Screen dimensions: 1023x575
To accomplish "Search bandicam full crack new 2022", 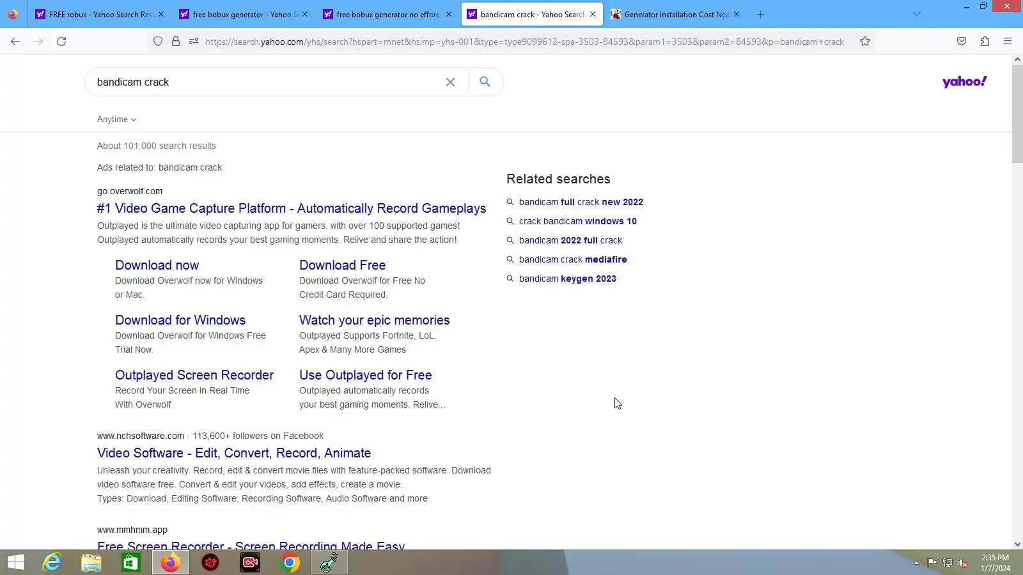I will click(x=581, y=202).
